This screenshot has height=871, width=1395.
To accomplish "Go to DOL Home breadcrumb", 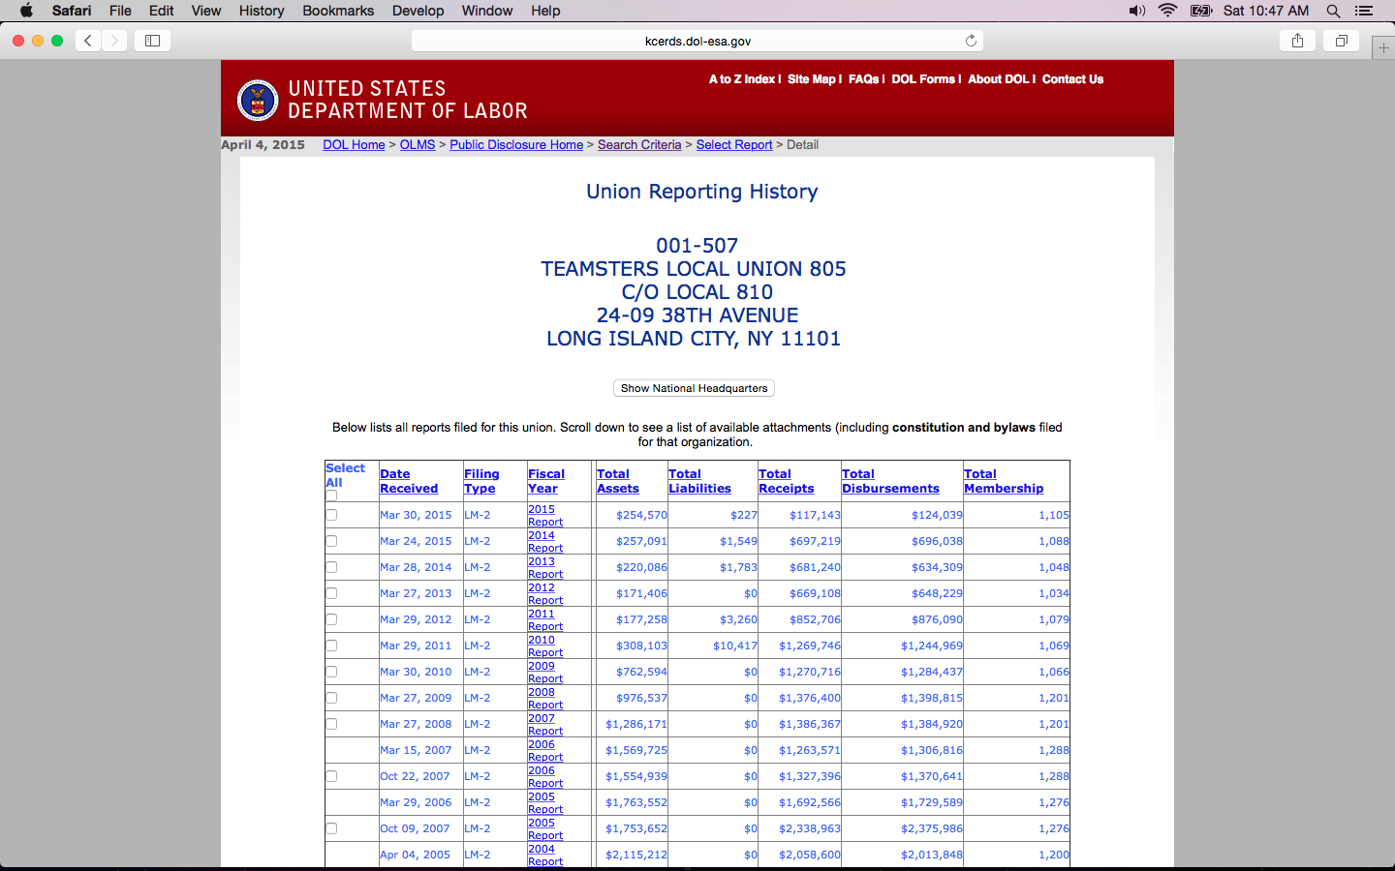I will 354,145.
